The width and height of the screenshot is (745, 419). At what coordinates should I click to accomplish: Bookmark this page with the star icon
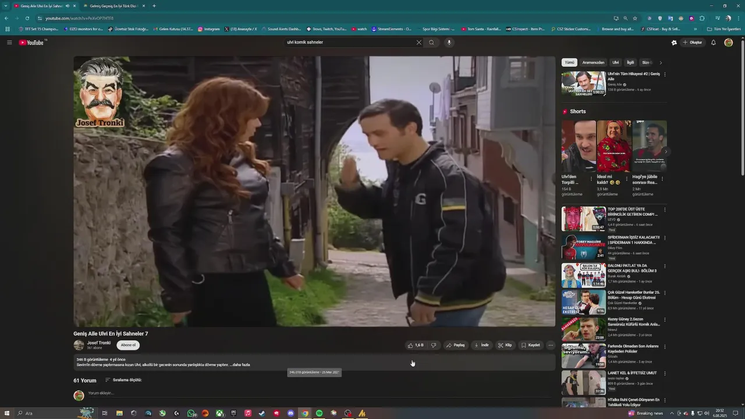635,18
